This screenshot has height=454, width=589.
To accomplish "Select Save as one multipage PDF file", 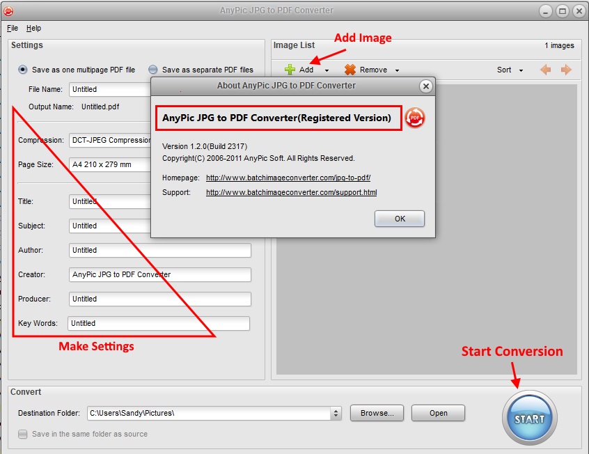I will click(24, 70).
